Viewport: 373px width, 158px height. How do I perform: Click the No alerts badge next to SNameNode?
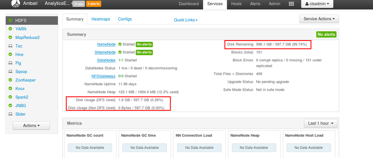pyautogui.click(x=144, y=52)
